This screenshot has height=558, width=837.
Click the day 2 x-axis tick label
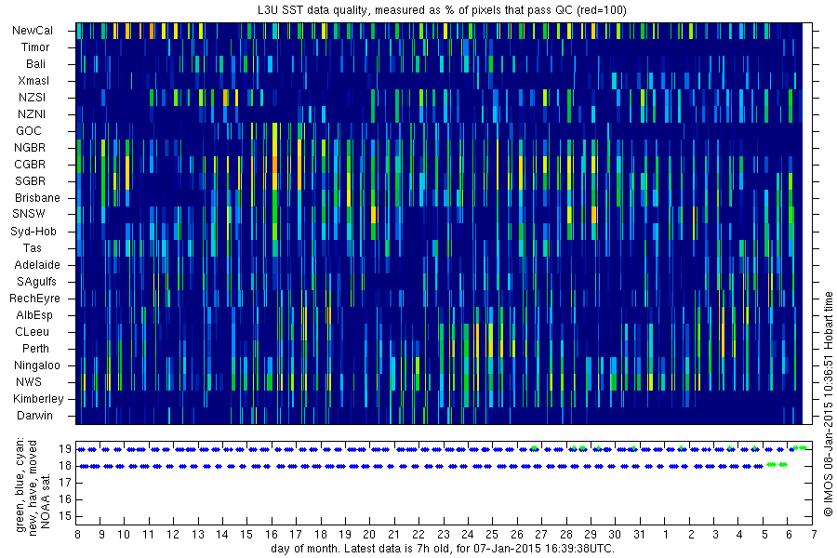(691, 535)
